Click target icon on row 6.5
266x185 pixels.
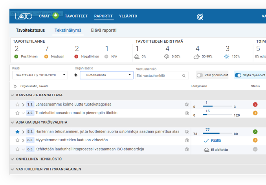click(187, 149)
